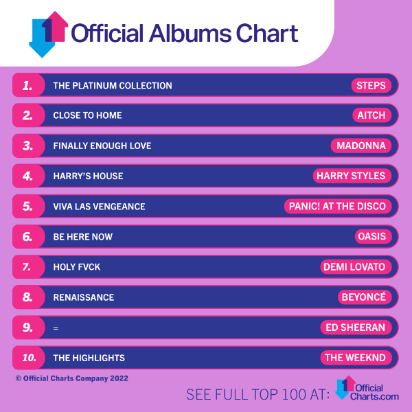The height and width of the screenshot is (412, 412).
Task: Click the AITCH artist tag
Action: tap(371, 115)
